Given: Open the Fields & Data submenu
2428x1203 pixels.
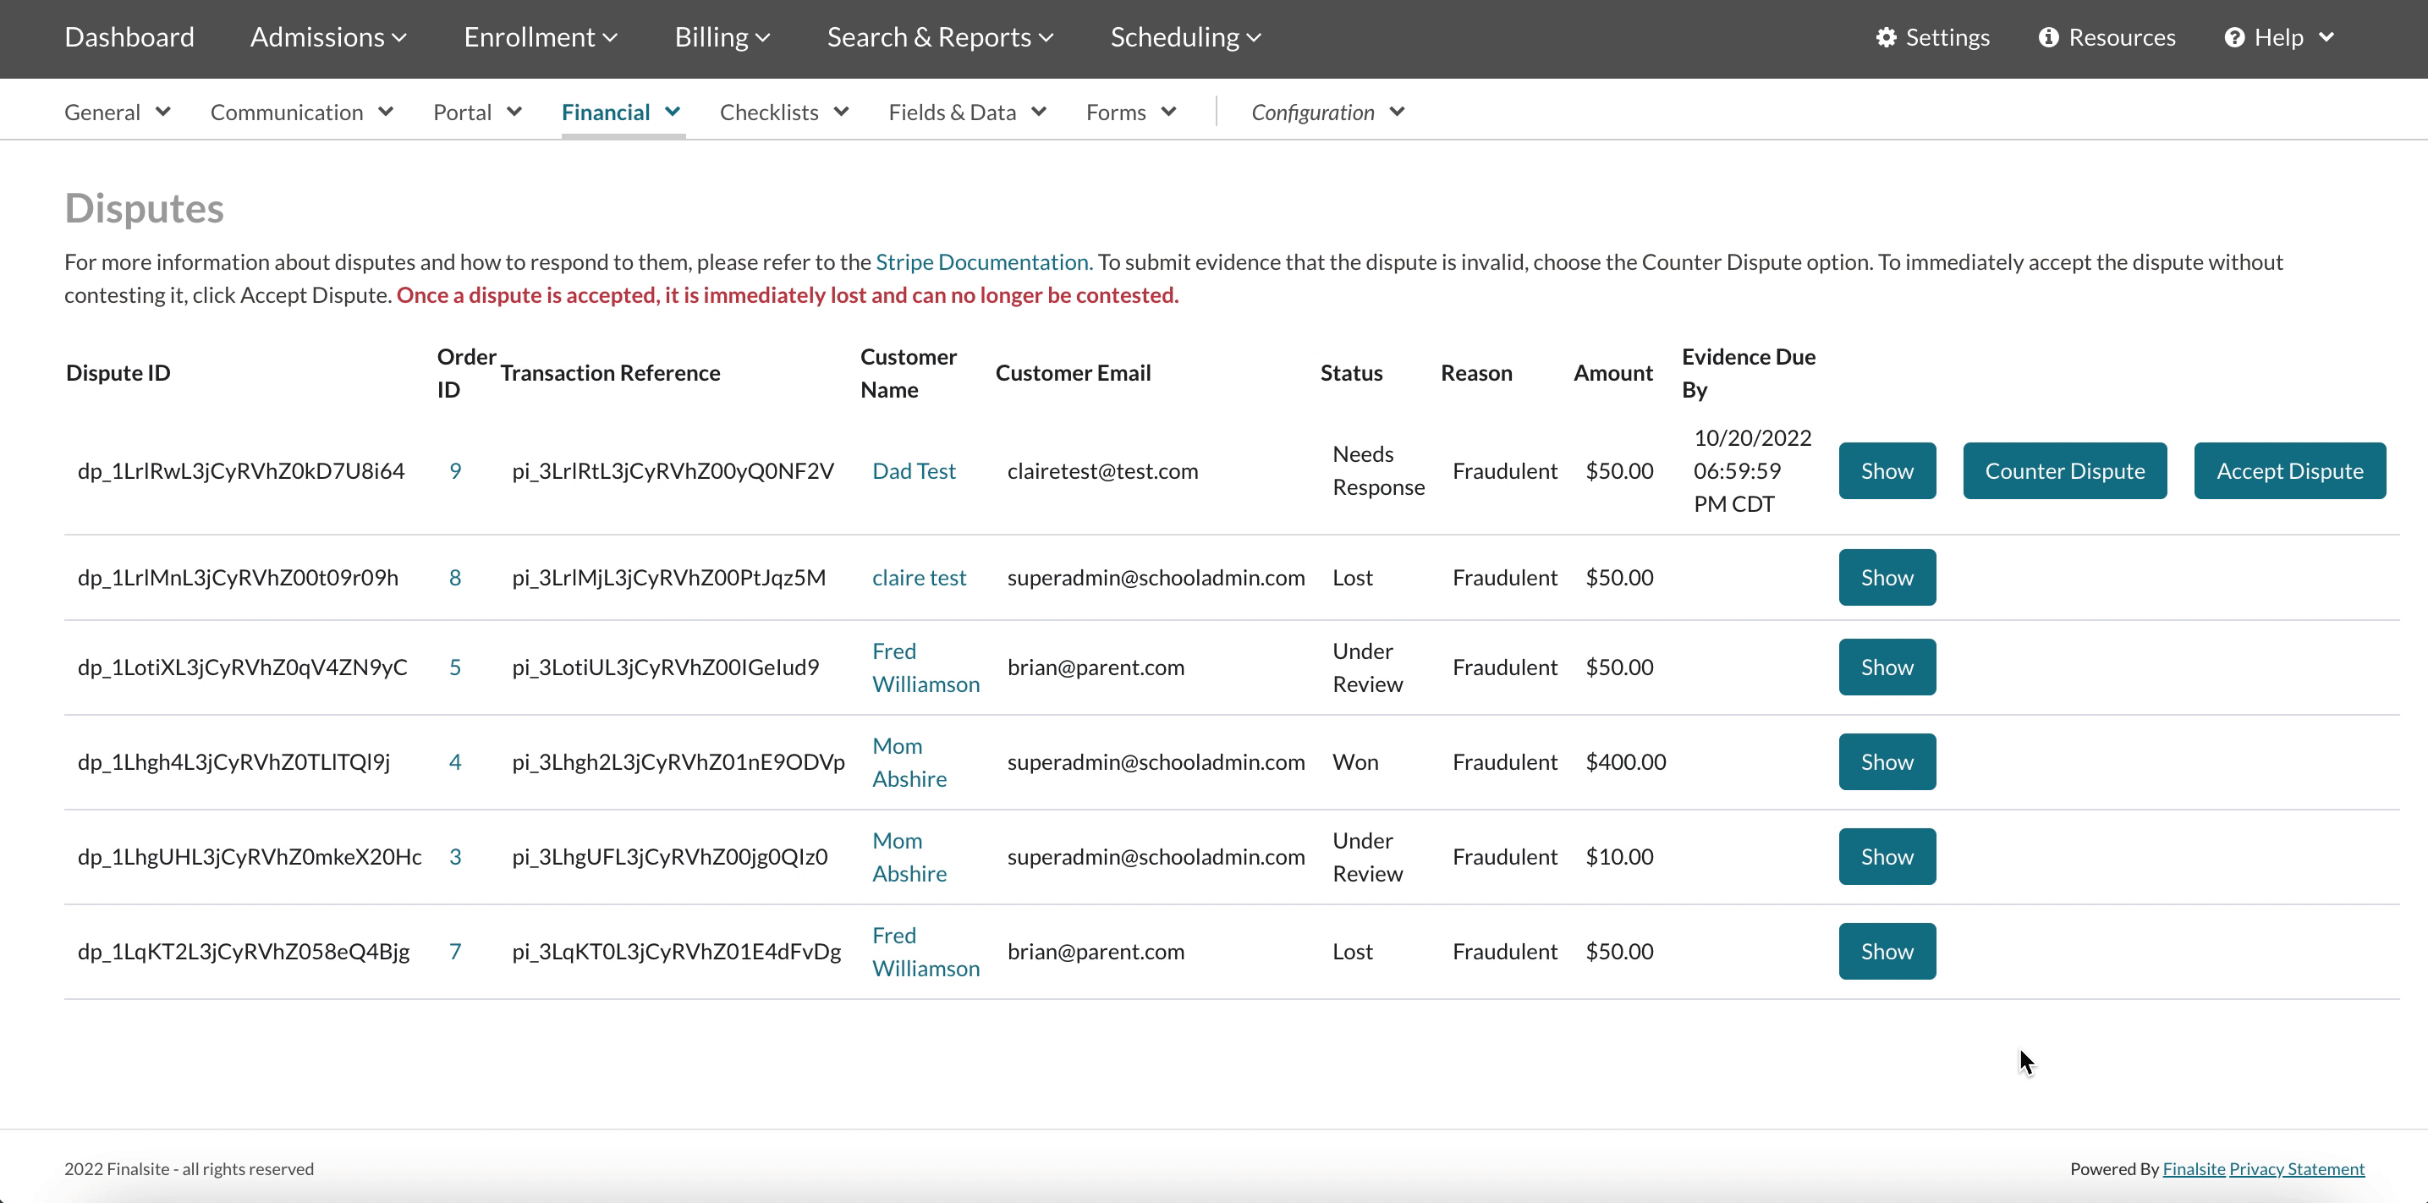Looking at the screenshot, I should 967,113.
